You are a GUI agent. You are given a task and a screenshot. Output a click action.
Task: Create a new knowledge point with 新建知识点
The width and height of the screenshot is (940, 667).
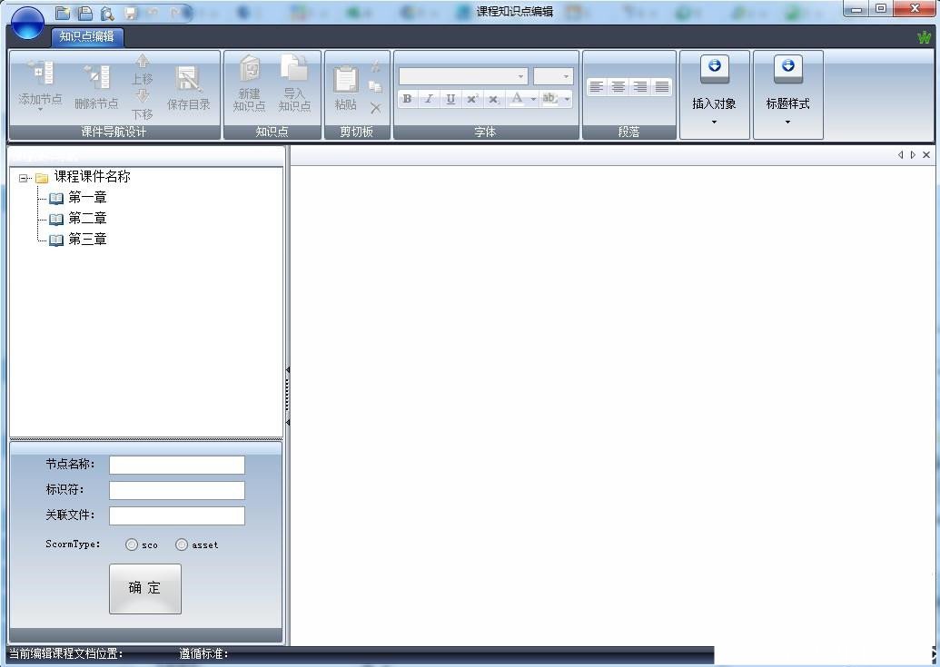pos(249,71)
